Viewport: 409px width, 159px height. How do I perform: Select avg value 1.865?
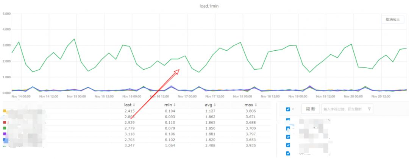pos(210,123)
